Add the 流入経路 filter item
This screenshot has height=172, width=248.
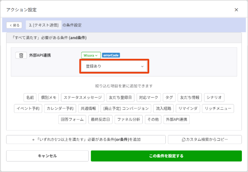pos(164,108)
